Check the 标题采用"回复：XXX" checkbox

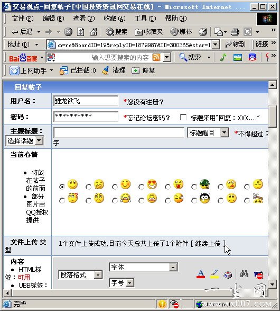point(183,117)
